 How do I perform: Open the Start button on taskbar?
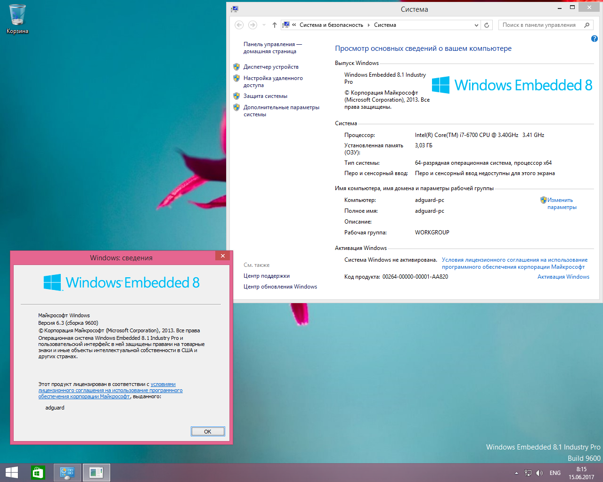tap(11, 473)
